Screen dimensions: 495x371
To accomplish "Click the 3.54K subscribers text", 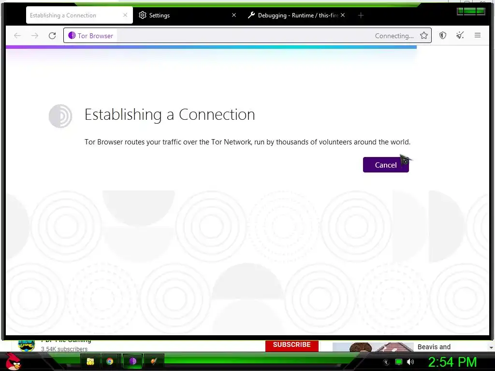I will 64,349.
